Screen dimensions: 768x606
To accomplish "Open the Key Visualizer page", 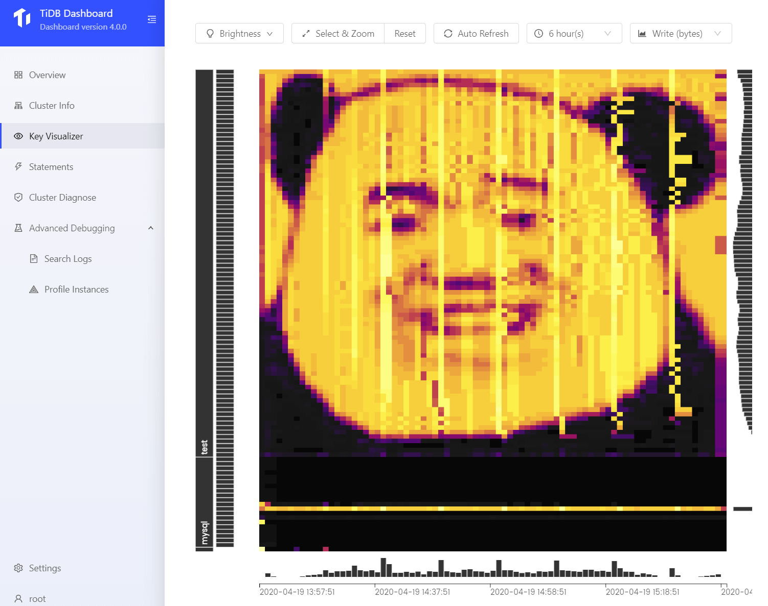I will (56, 136).
